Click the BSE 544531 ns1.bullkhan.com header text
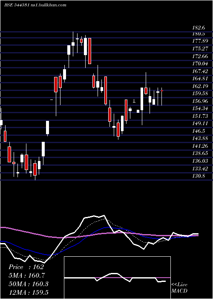Screen dimensions: 213x299 click(35, 5)
